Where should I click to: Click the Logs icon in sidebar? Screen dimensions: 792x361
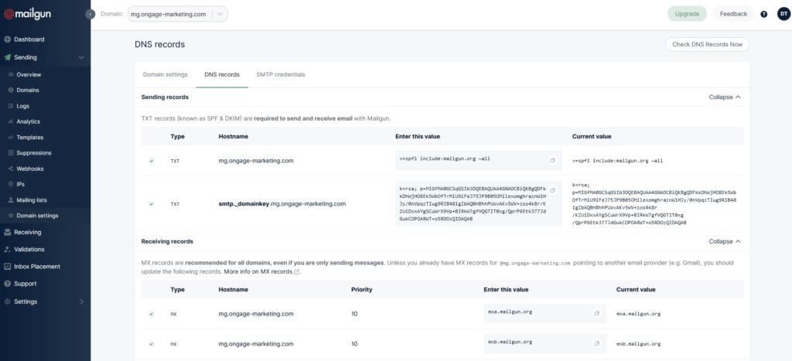[11, 106]
